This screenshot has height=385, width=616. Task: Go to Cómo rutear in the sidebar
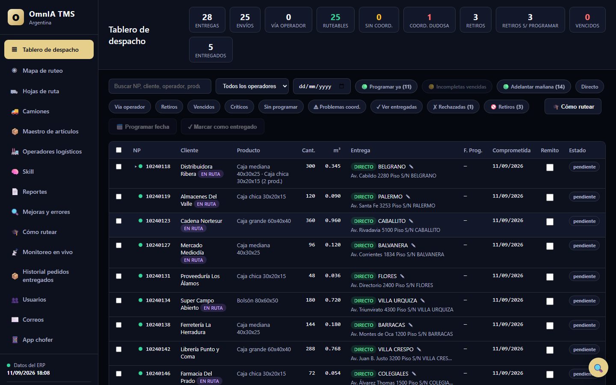49,232
